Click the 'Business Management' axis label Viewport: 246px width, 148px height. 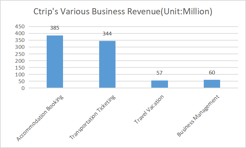pyautogui.click(x=198, y=116)
